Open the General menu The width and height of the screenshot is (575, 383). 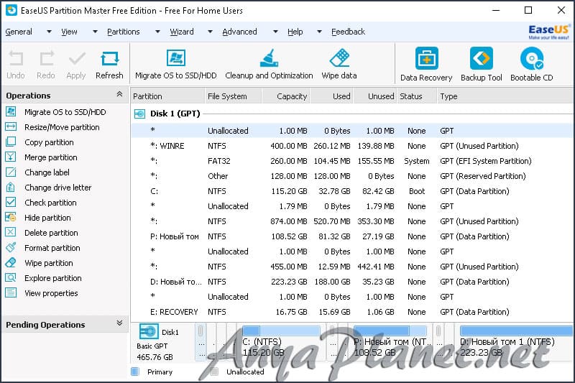click(19, 32)
